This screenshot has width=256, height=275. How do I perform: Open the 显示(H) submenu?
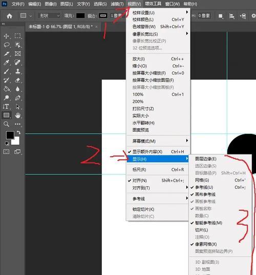(x=158, y=159)
